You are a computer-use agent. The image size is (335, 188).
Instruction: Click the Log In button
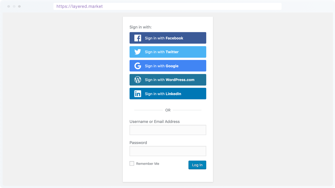[197, 165]
